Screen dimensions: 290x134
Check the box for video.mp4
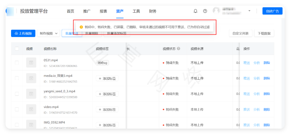(17, 109)
